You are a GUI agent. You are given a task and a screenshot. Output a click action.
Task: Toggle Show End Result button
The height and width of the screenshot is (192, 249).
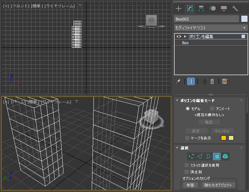click(191, 81)
